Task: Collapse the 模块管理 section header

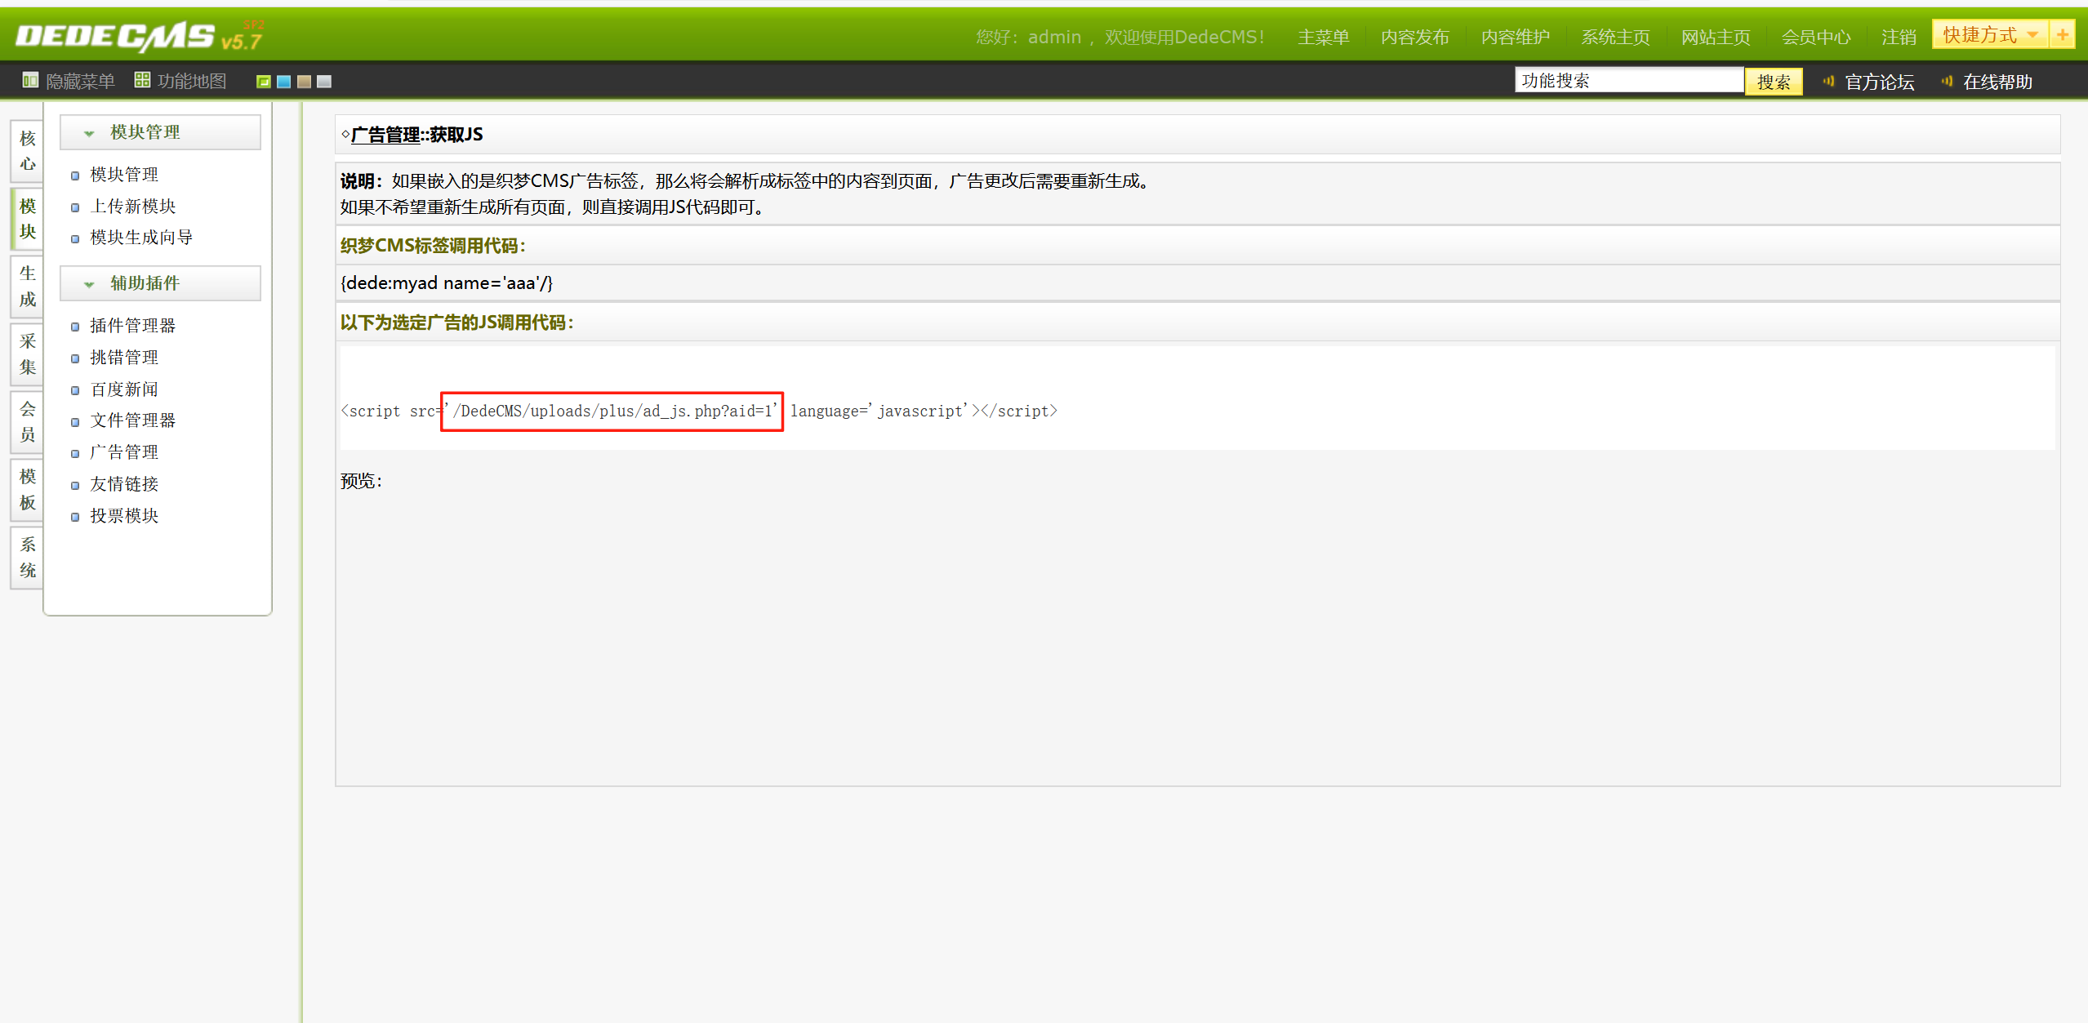Action: (x=160, y=132)
